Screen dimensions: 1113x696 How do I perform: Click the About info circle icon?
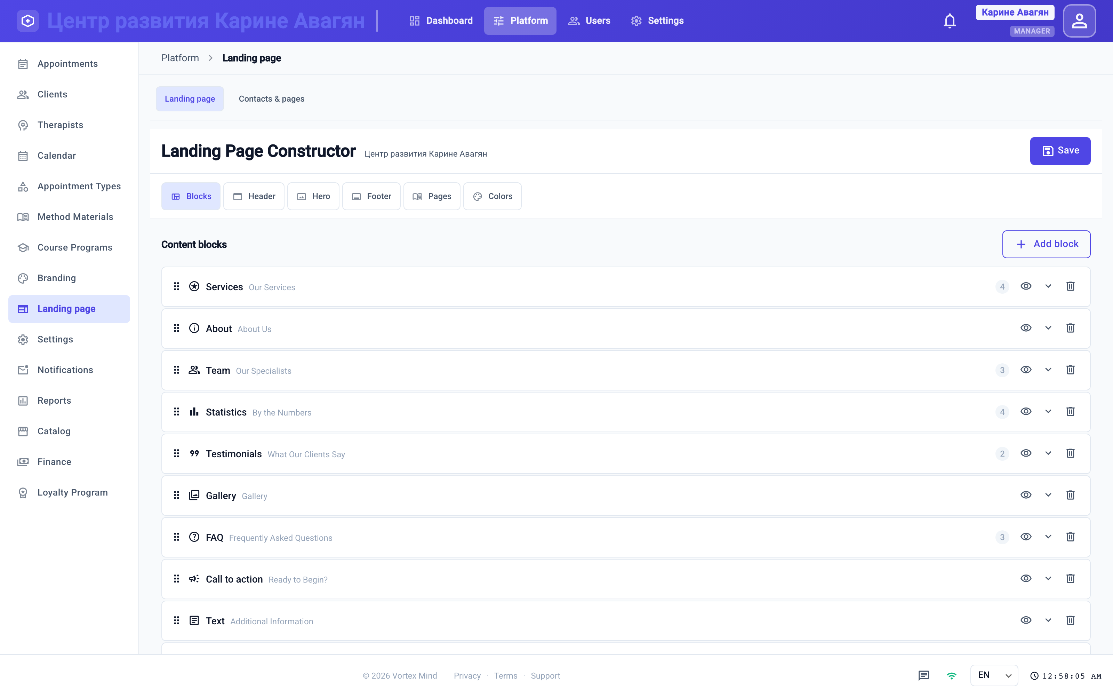[194, 328]
